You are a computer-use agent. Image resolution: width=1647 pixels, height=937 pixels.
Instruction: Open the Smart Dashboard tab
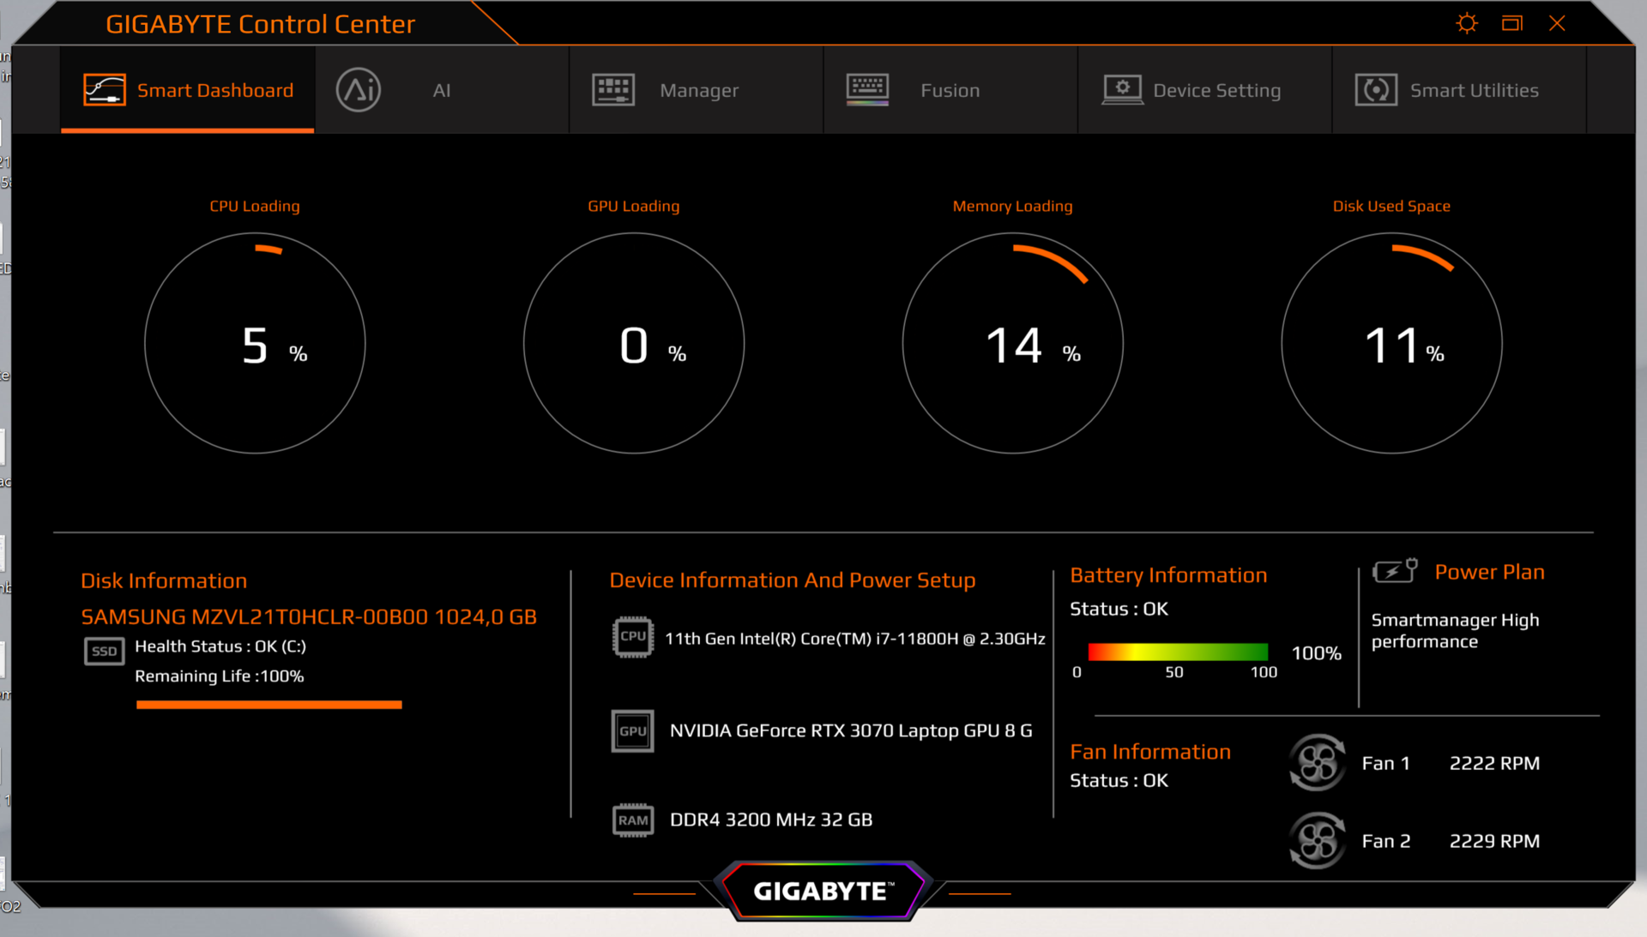tap(188, 90)
